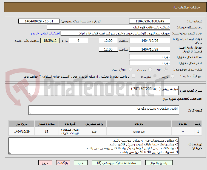
Task: Click the بازگشت back button
Action: pyautogui.click(x=63, y=163)
